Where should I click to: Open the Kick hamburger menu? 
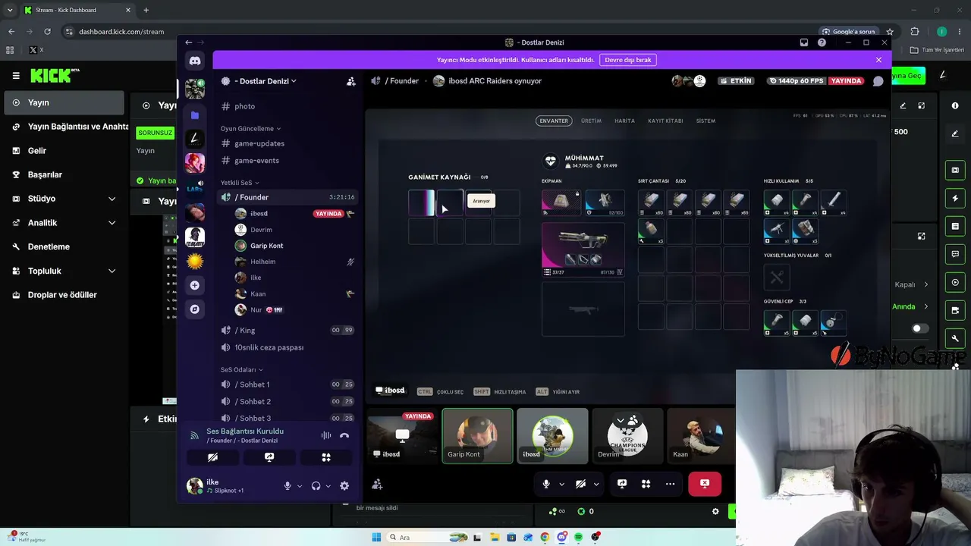[16, 76]
